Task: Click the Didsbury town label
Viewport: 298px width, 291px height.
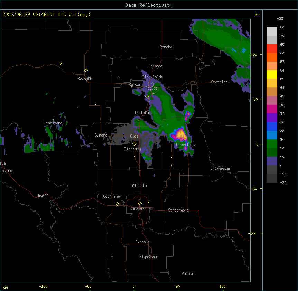Action: tap(133, 149)
